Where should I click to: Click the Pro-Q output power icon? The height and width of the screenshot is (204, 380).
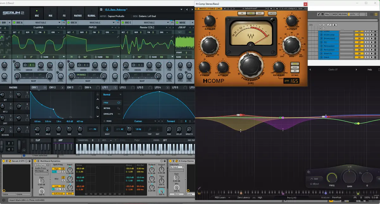pos(308,172)
